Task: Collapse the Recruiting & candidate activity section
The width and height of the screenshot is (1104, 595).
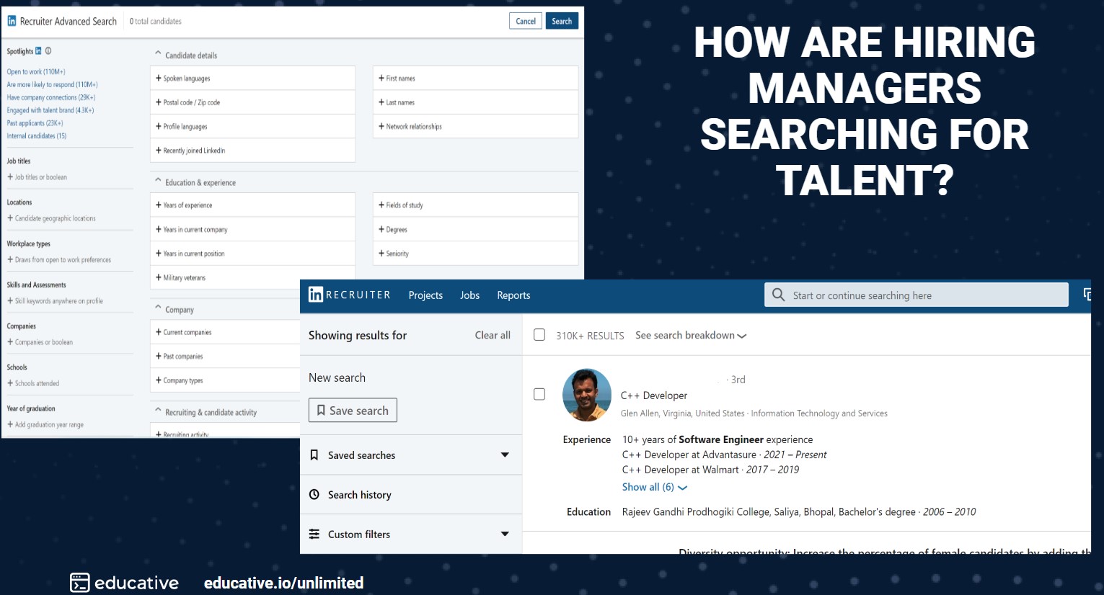Action: click(158, 411)
